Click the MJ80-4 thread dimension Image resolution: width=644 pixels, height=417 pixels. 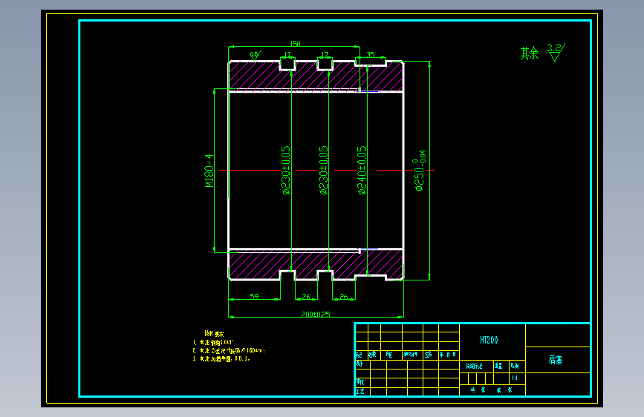[x=209, y=171]
